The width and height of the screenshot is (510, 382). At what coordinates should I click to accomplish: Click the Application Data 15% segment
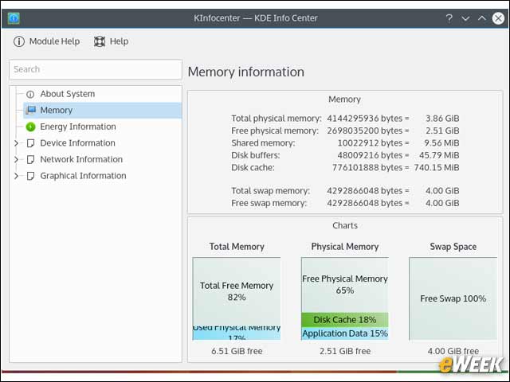(x=345, y=333)
